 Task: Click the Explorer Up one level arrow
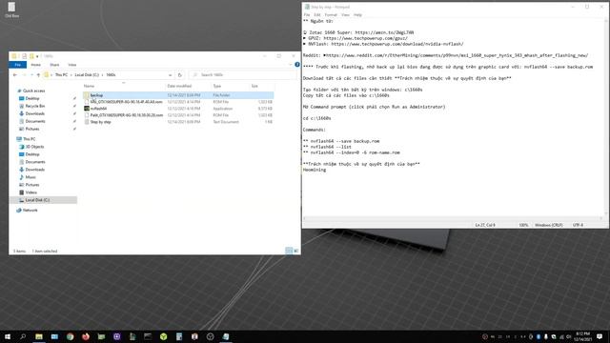(38, 74)
